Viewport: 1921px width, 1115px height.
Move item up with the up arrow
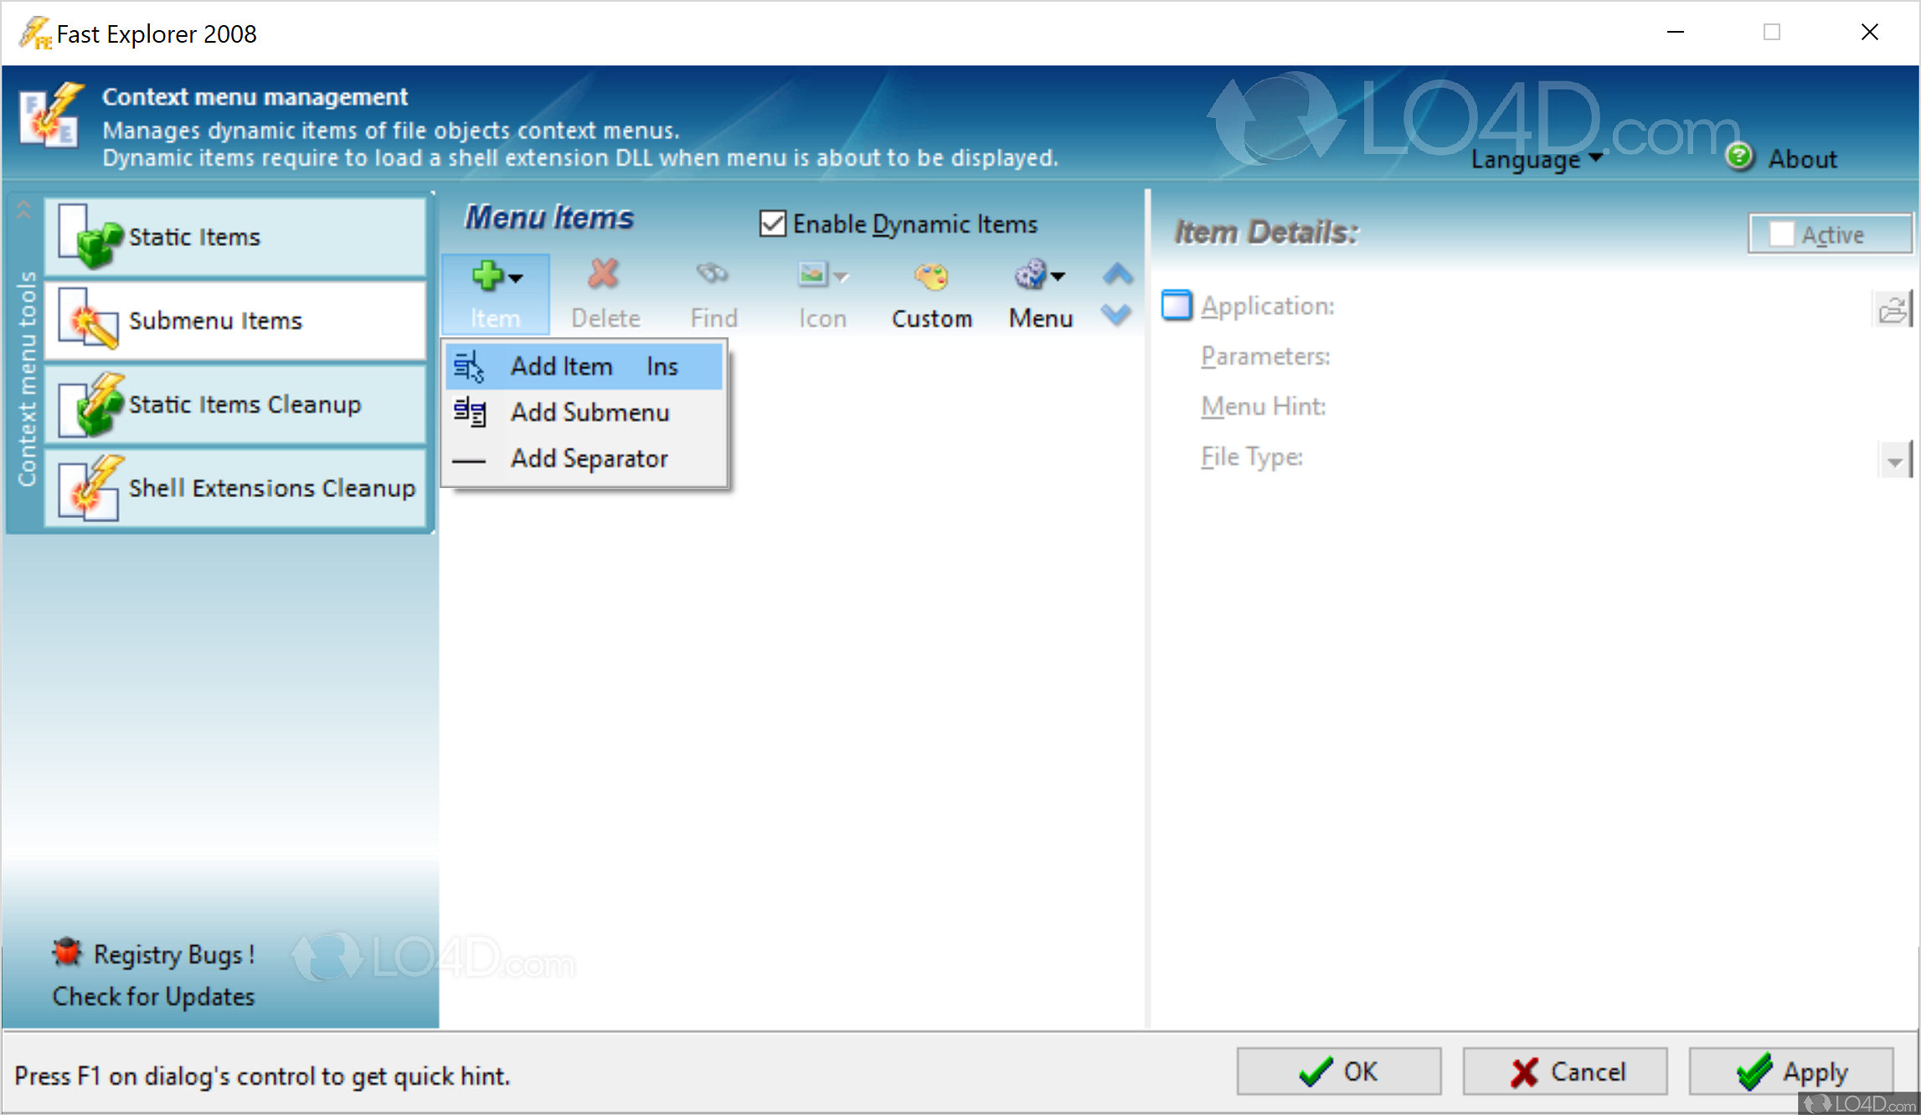pos(1118,275)
